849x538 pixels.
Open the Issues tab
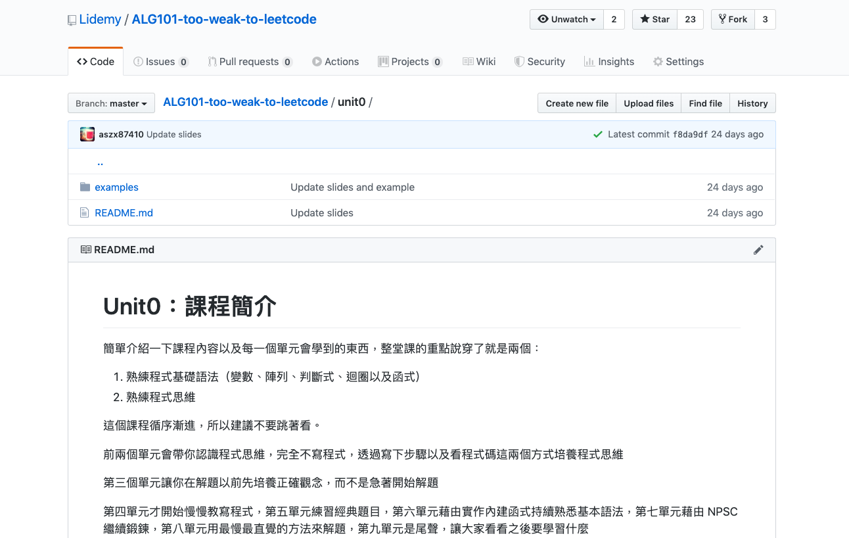click(x=160, y=61)
